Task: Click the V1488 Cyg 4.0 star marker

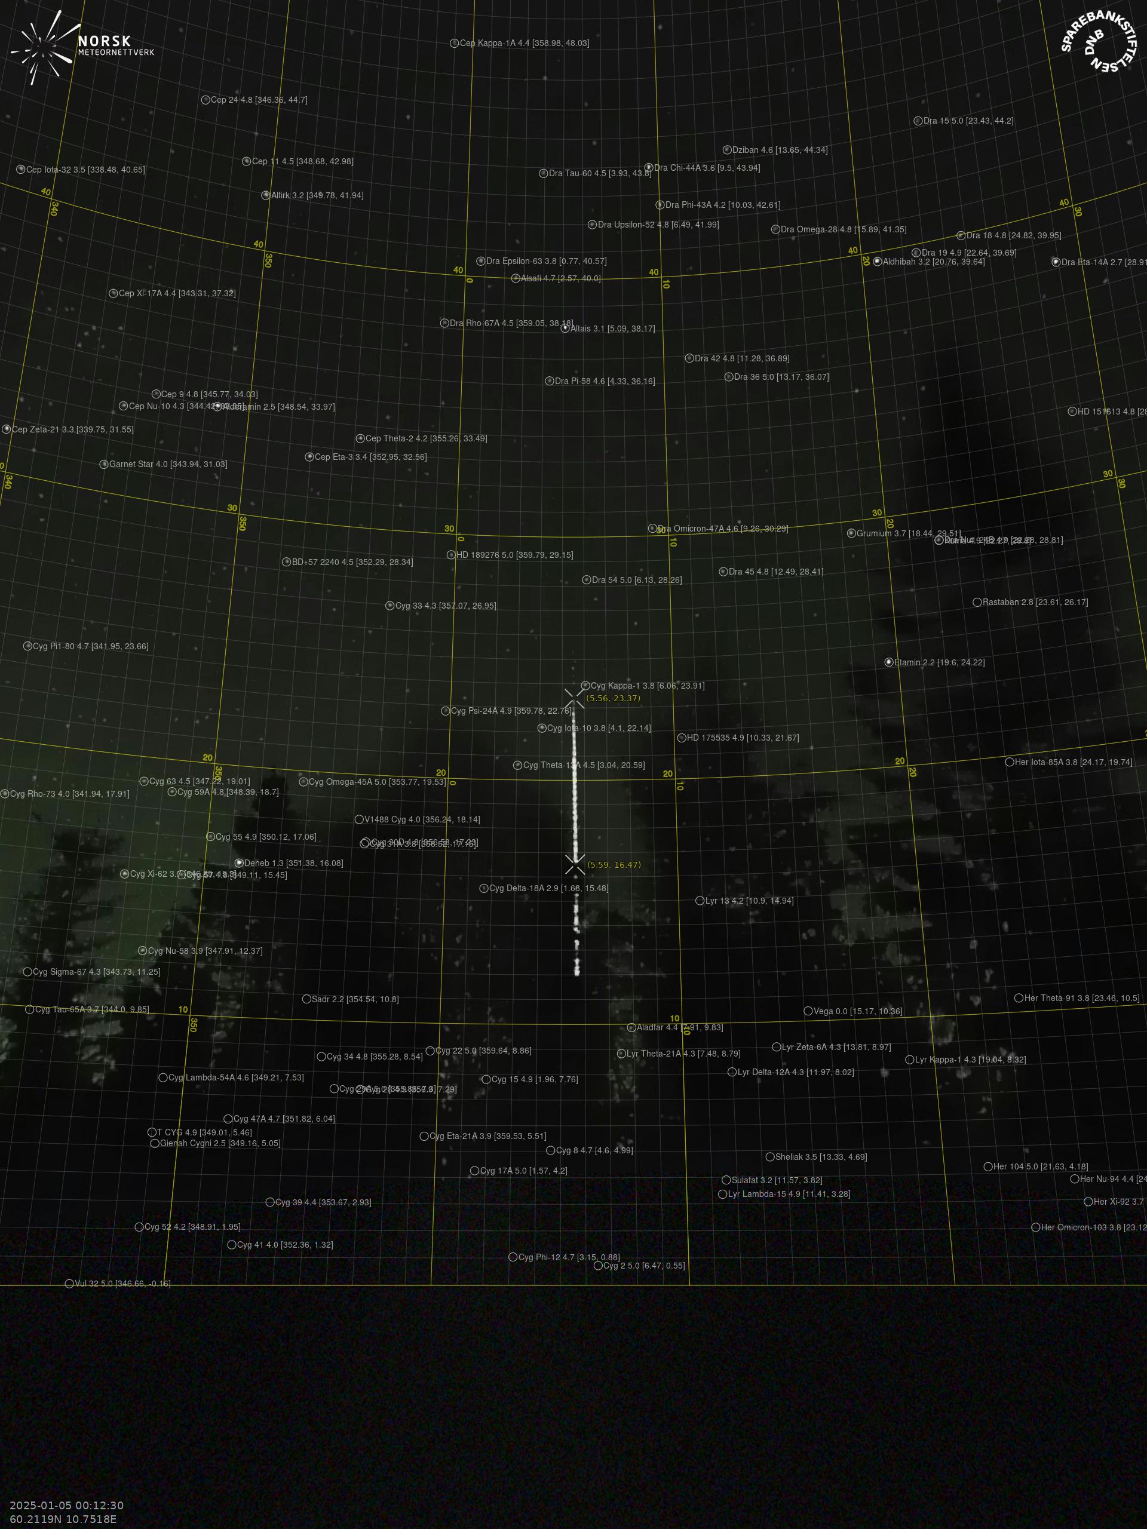Action: [359, 819]
